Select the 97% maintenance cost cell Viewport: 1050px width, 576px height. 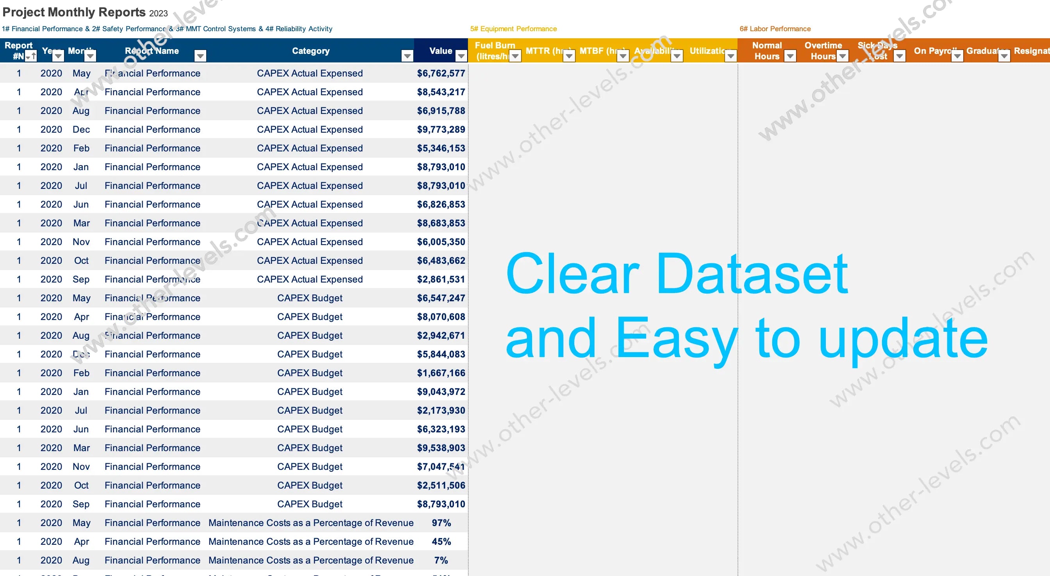click(x=441, y=523)
